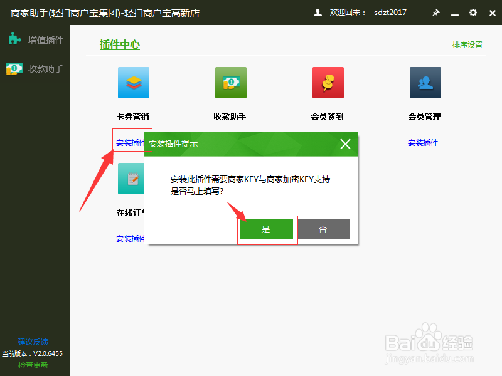Select the 会员签到 plugin icon

click(328, 82)
